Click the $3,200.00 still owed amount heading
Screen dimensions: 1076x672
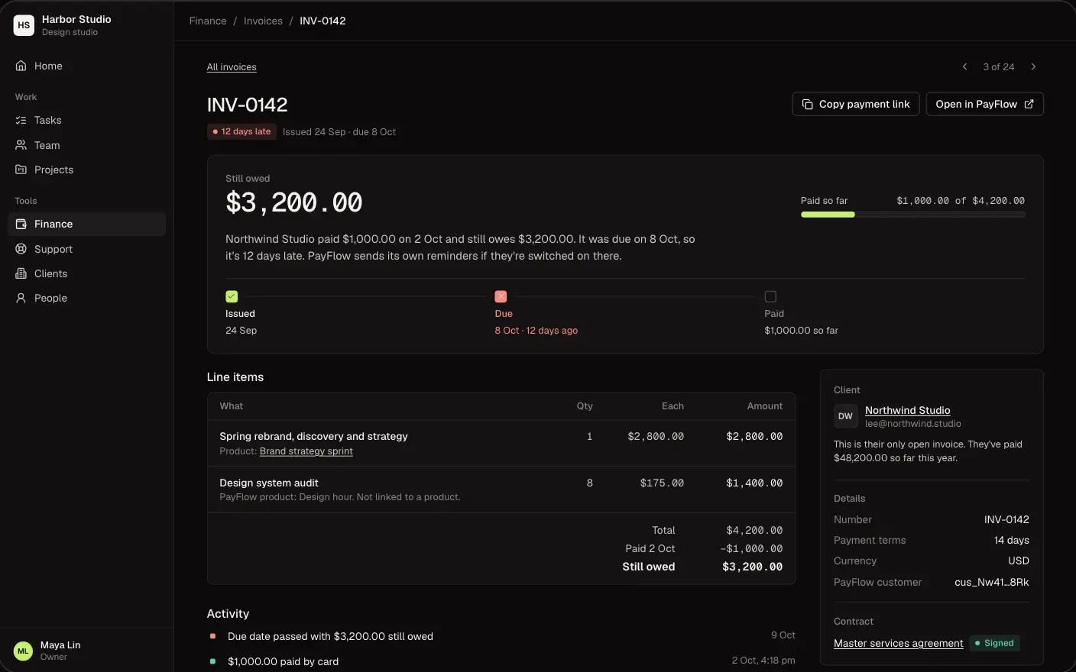click(x=294, y=202)
